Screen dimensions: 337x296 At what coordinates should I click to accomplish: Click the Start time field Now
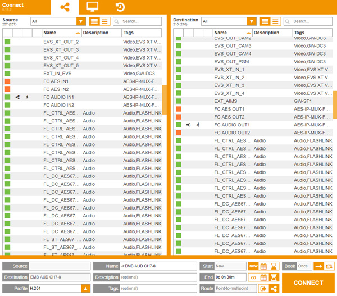(x=230, y=266)
